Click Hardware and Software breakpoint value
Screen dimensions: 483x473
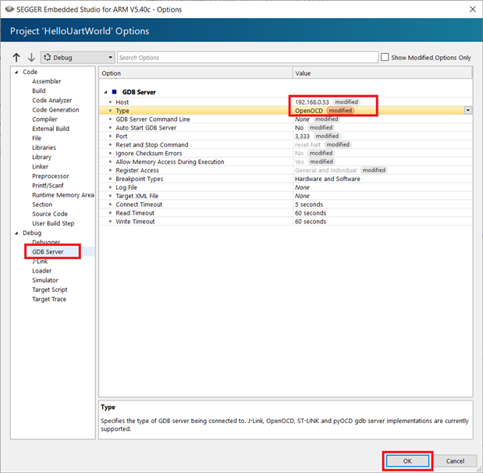click(328, 179)
